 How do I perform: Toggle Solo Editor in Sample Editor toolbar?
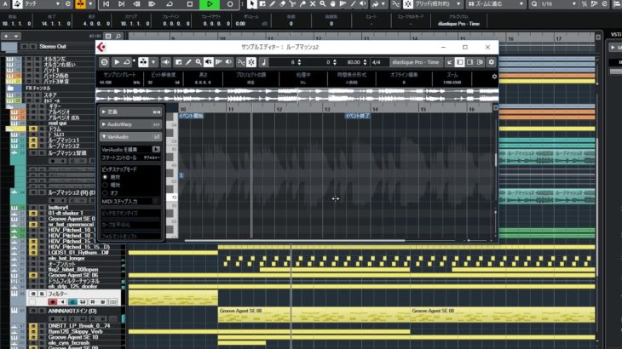click(104, 62)
